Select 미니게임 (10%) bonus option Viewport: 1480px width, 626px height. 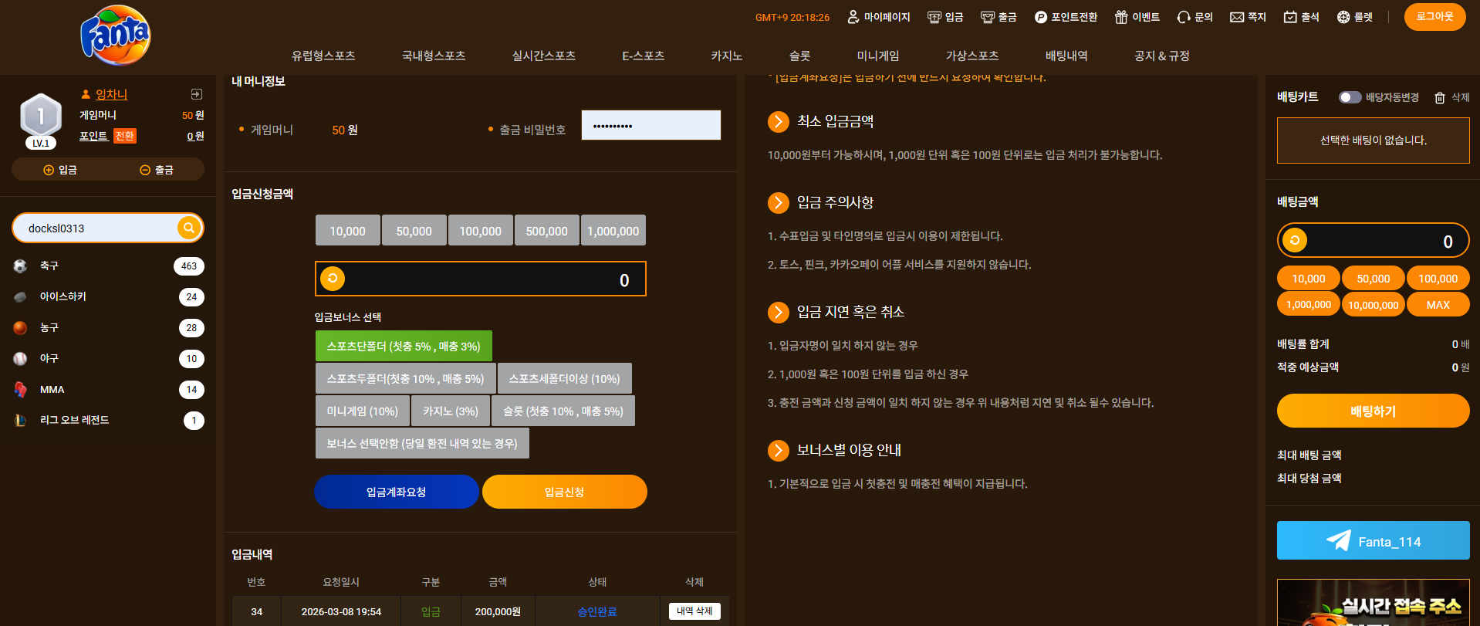(x=363, y=411)
